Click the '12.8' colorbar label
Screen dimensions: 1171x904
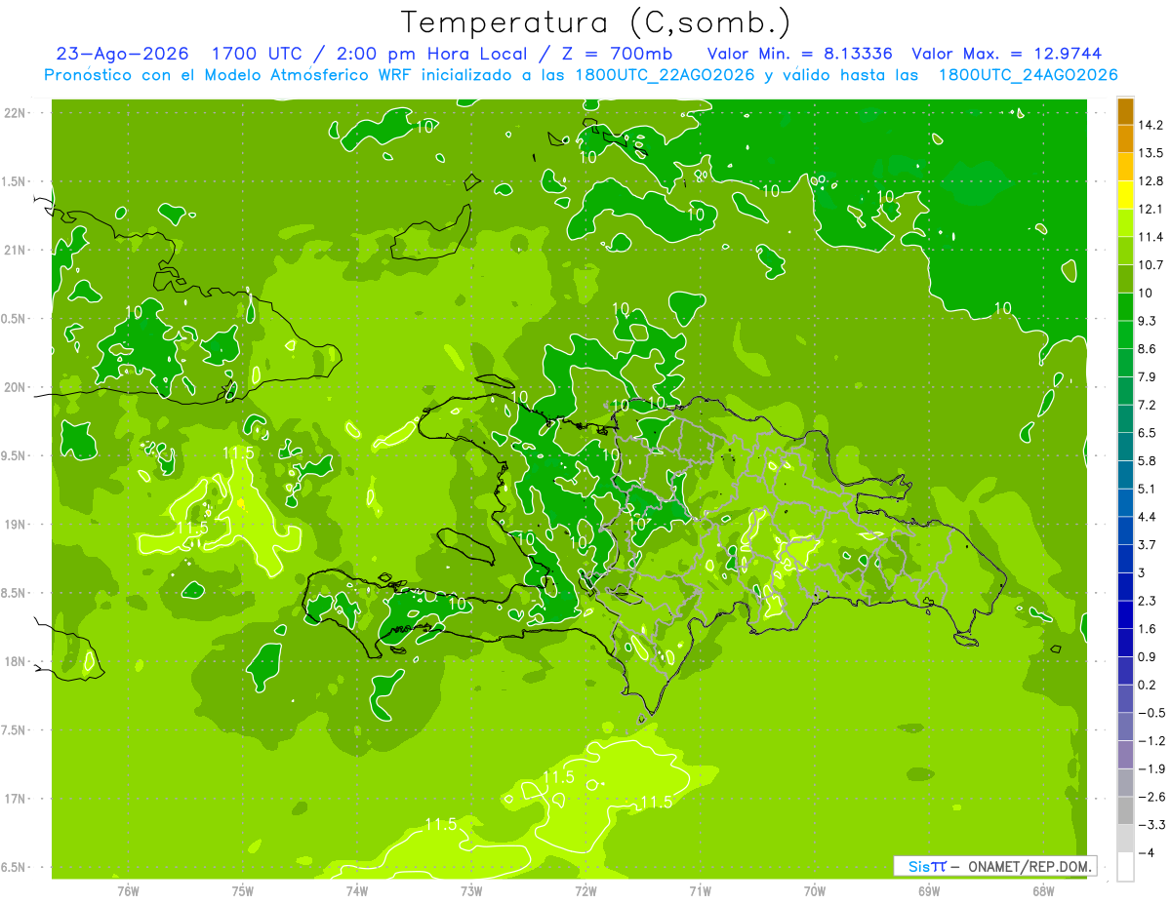tap(1151, 180)
